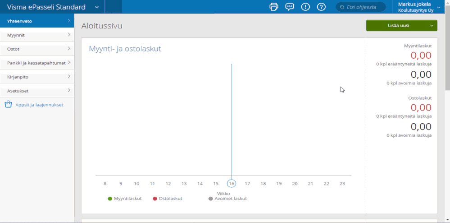Open Visma ePasseli Standard product dropdown

[x=97, y=7]
